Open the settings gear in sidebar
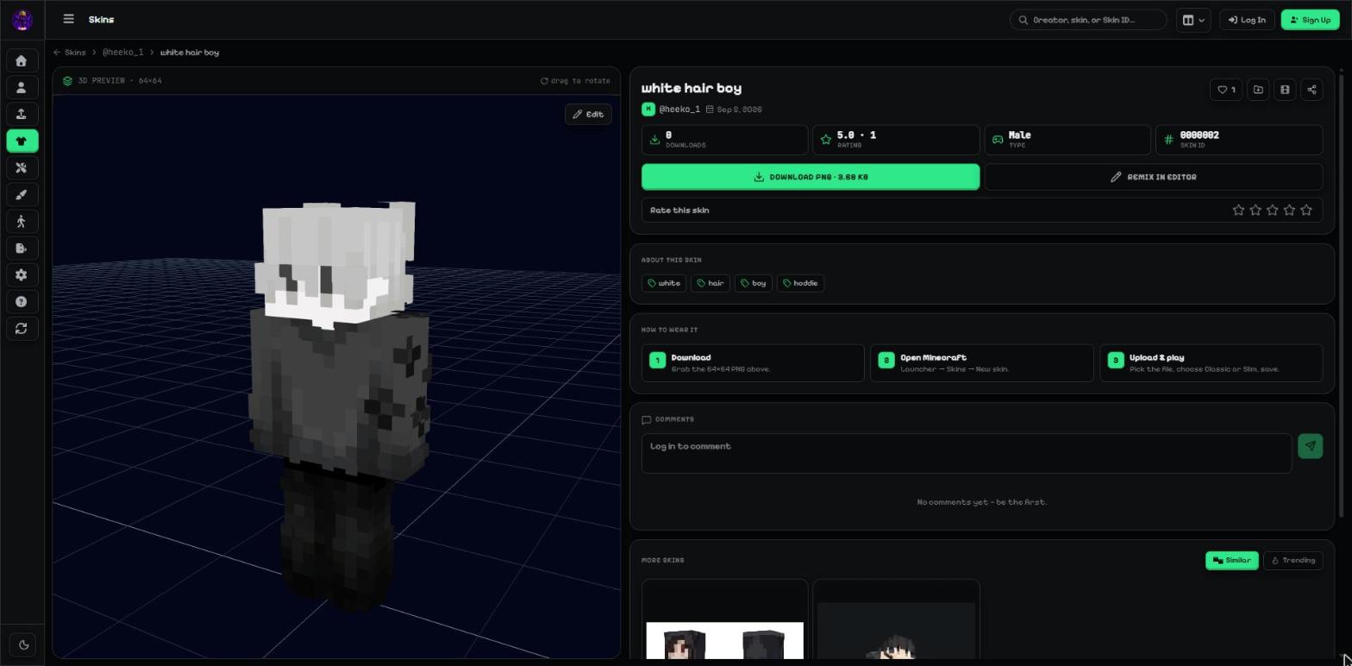The width and height of the screenshot is (1352, 666). tap(22, 274)
